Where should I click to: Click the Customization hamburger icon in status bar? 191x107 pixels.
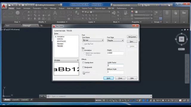click(x=188, y=100)
